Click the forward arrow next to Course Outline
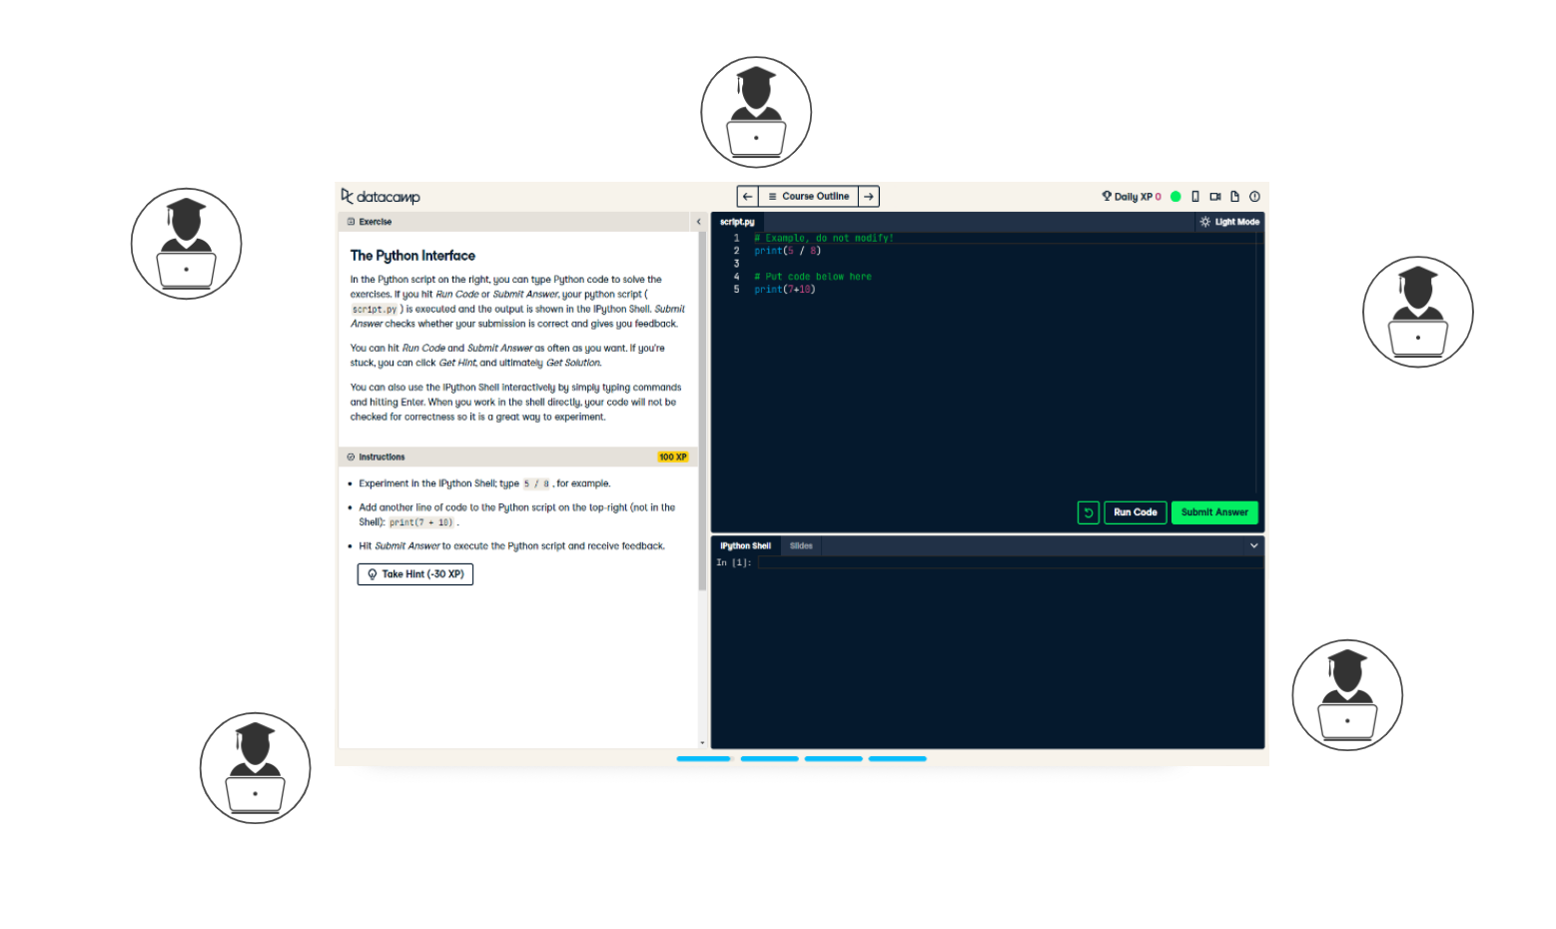The height and width of the screenshot is (929, 1556). click(x=868, y=196)
